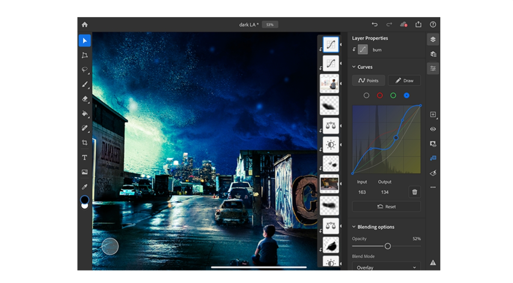Select the red channel radio button
The height and width of the screenshot is (283, 513).
pyautogui.click(x=380, y=96)
